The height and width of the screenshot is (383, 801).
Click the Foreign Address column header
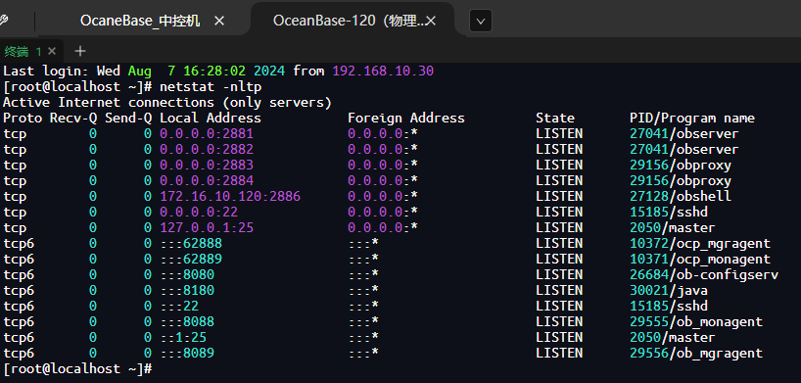tap(406, 119)
